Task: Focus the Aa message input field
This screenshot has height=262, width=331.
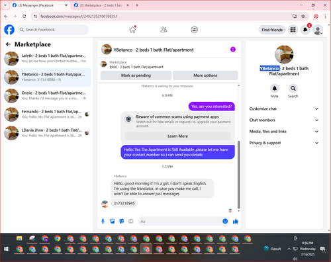Action: (180, 221)
